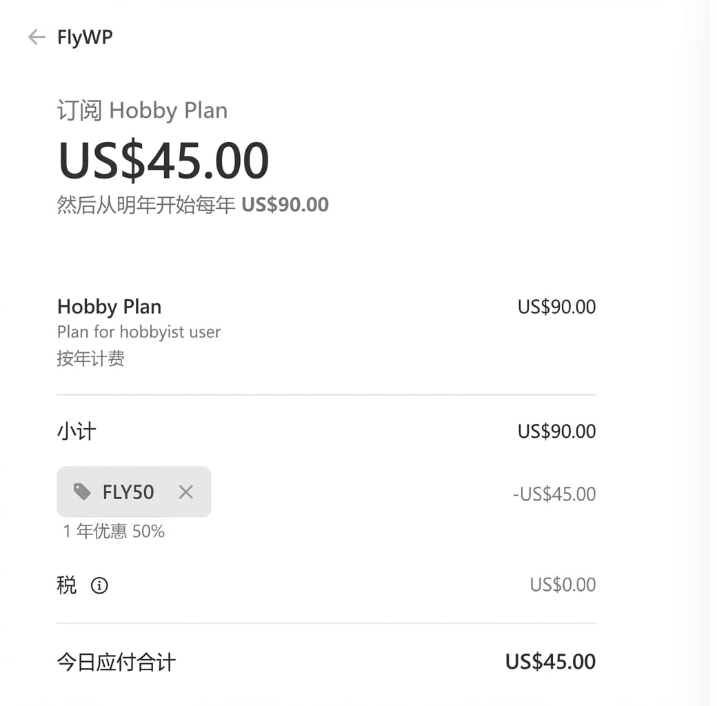Click the FLY50 promo code chip
Viewport: 717px width, 706px height.
click(x=133, y=492)
